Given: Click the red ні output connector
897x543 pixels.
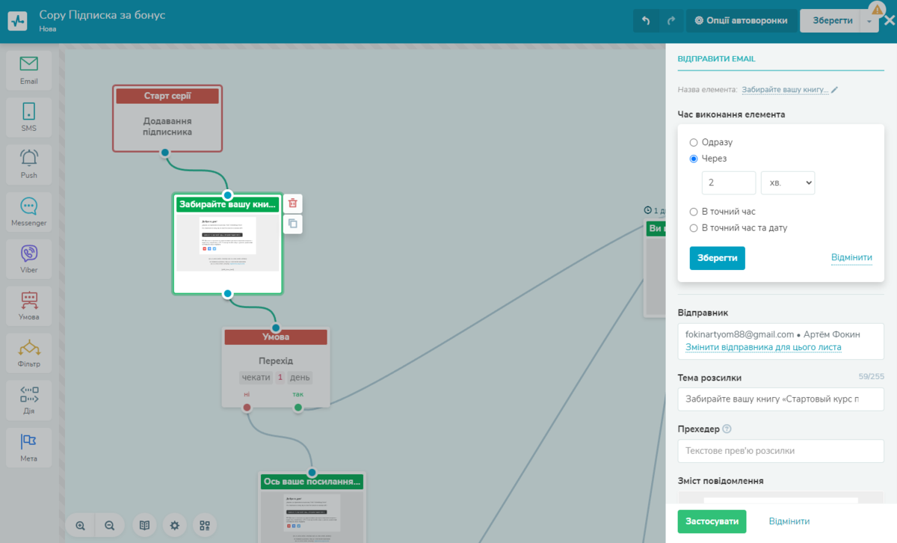Looking at the screenshot, I should click(247, 408).
